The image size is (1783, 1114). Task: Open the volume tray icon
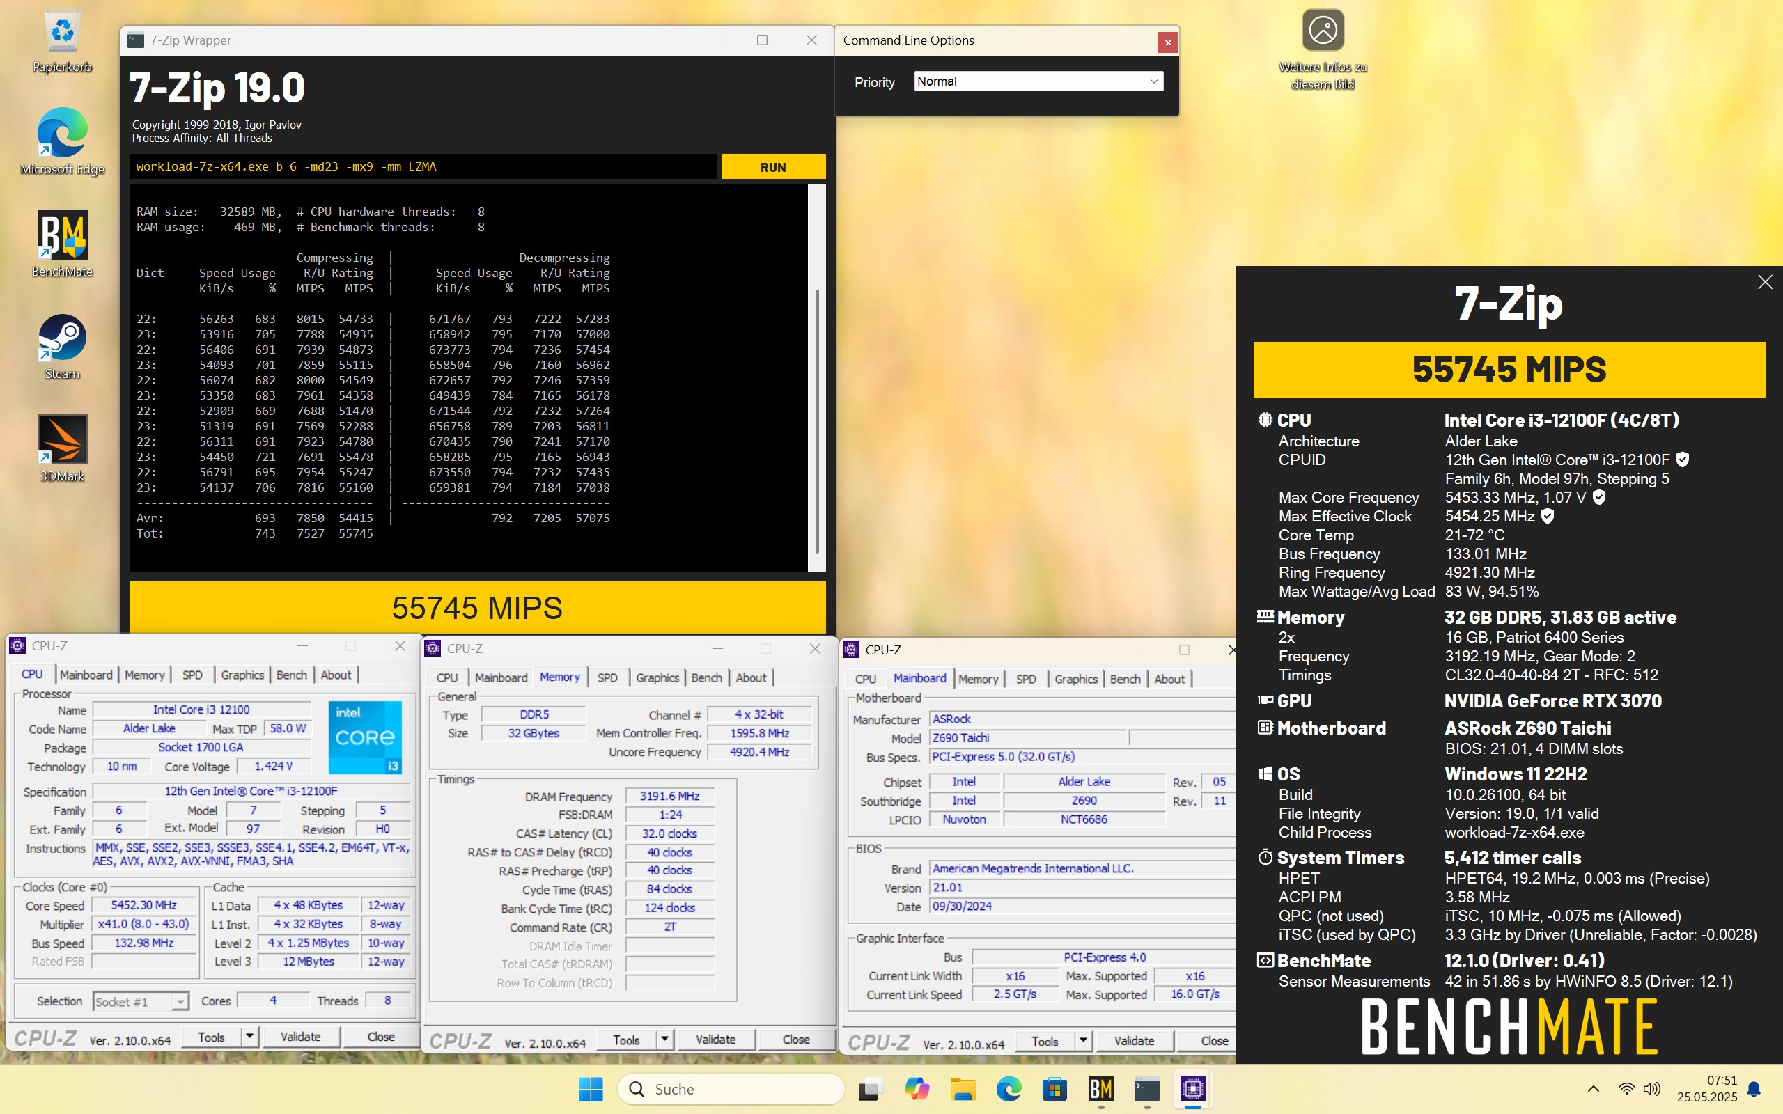1652,1089
